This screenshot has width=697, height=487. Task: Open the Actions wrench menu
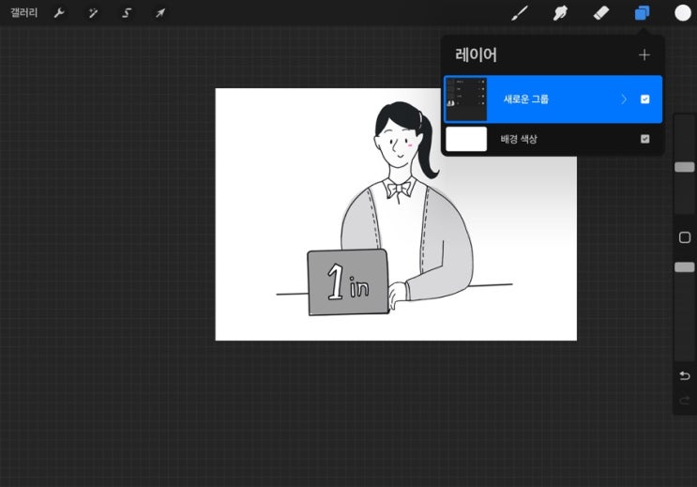pyautogui.click(x=59, y=13)
